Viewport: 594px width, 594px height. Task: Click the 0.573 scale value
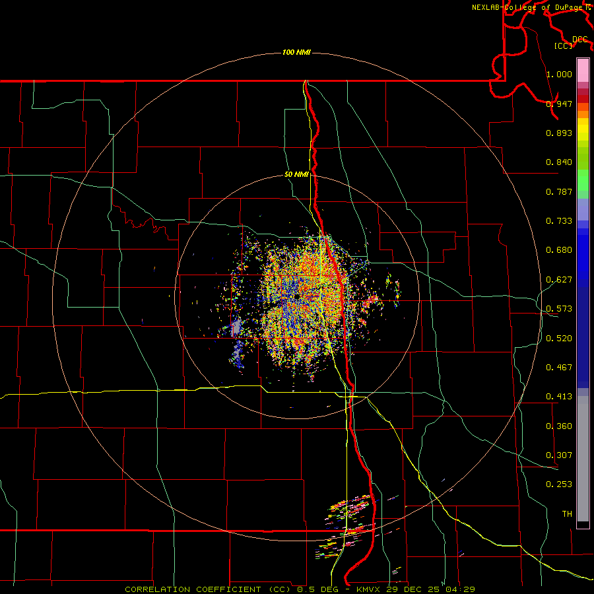tap(559, 308)
